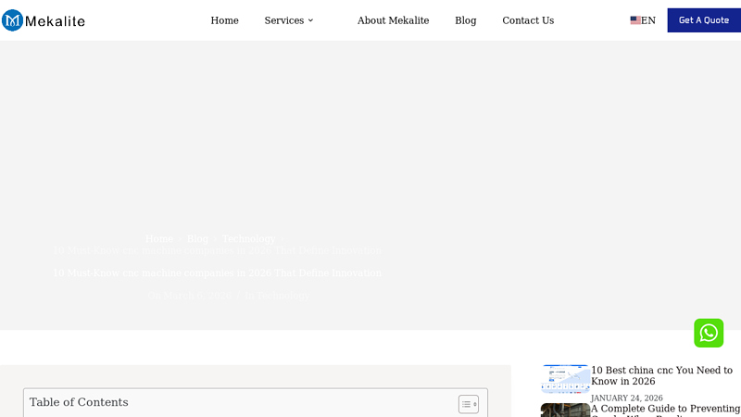This screenshot has width=741, height=417.
Task: Click the Blog breadcrumb link
Action: (x=197, y=239)
